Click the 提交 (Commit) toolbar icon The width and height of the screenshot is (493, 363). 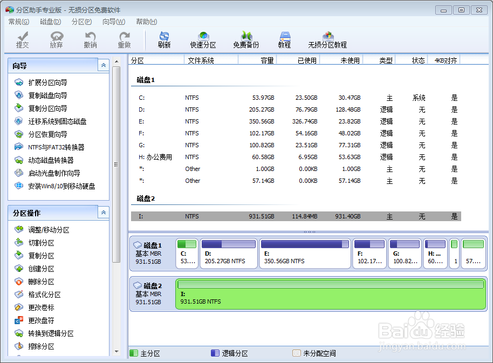tap(22, 39)
